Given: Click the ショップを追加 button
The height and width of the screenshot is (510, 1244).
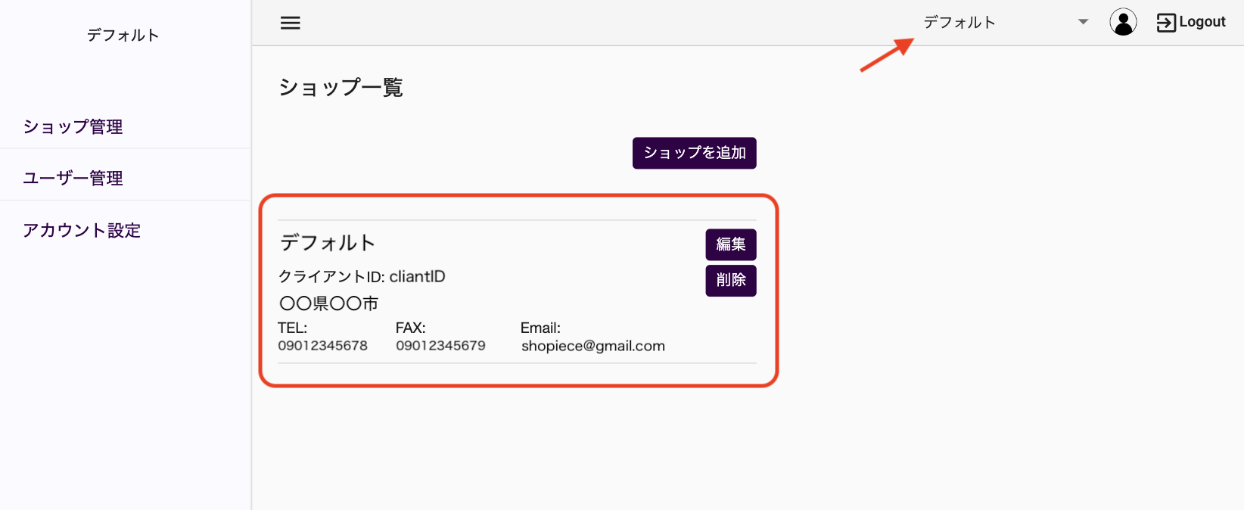Looking at the screenshot, I should 695,153.
